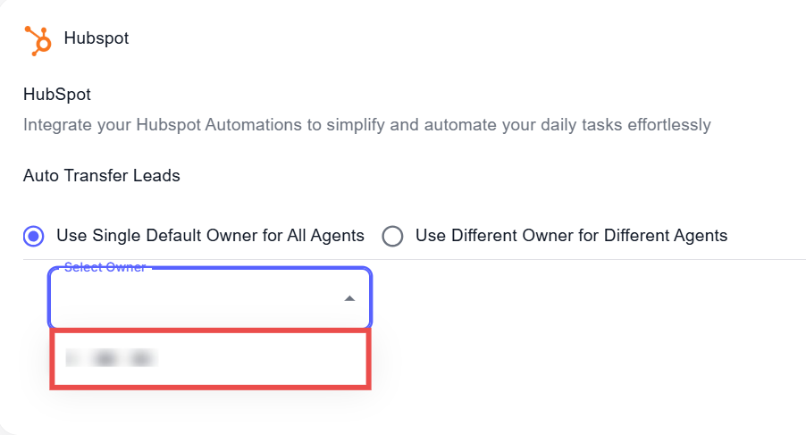Click the HubSpot integration description text

pos(366,125)
